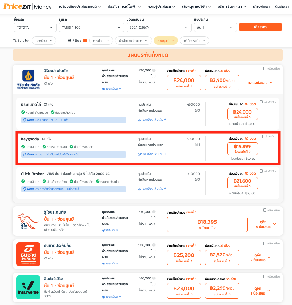Image resolution: width=292 pixels, height=305 pixels.
Task: Open the ชั้น 1 insurance class dropdown
Action: (x=215, y=27)
